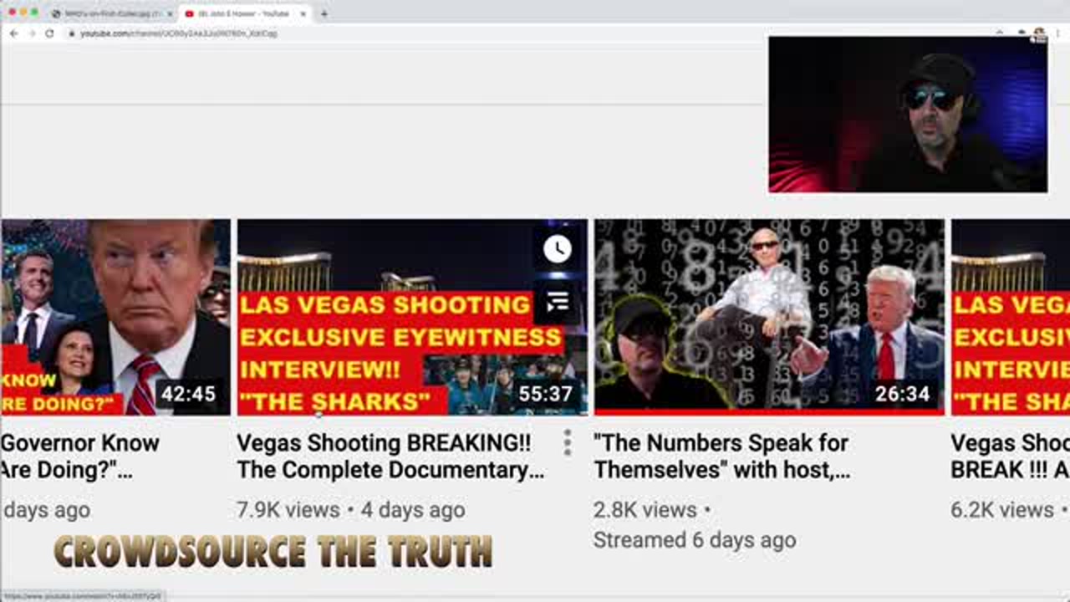Click the browser forward arrow
1070x602 pixels.
pos(31,33)
